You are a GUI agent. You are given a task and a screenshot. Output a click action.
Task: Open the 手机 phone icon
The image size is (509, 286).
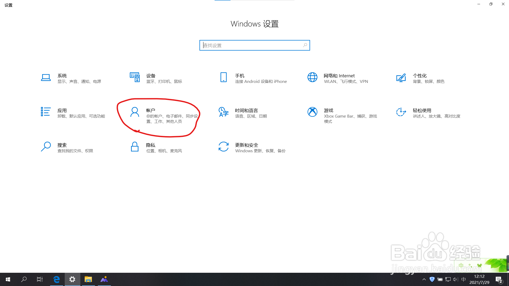tap(224, 77)
